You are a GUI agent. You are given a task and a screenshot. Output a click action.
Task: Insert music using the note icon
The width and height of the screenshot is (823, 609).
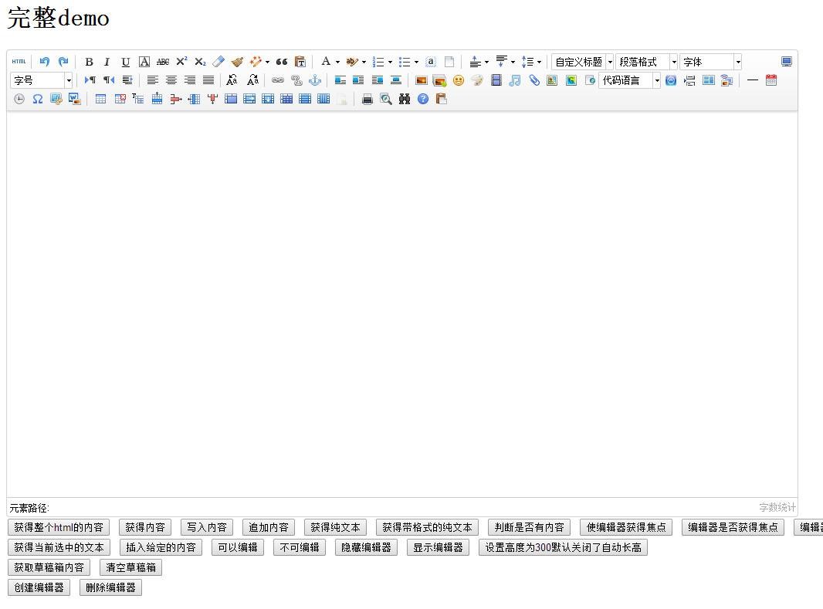pos(515,80)
